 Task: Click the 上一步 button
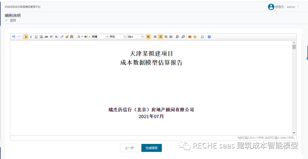point(129,148)
